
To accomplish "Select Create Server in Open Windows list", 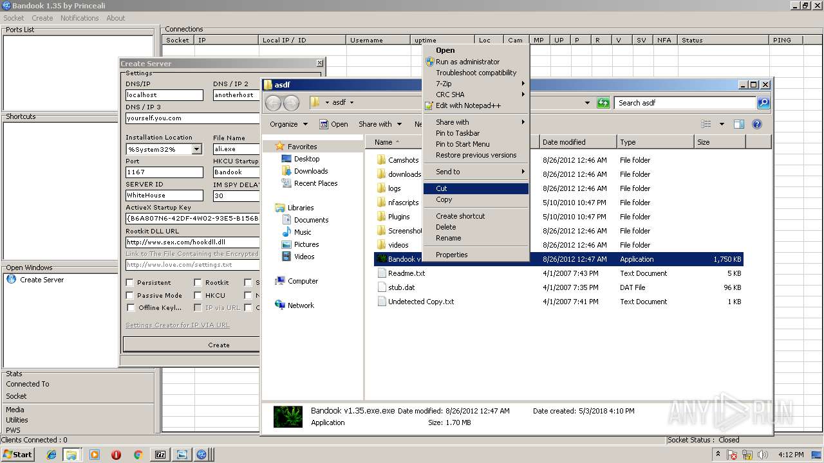I will [41, 280].
